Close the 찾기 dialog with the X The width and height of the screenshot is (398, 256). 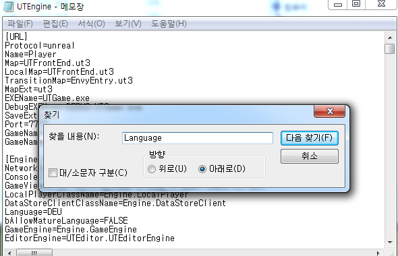coord(329,111)
